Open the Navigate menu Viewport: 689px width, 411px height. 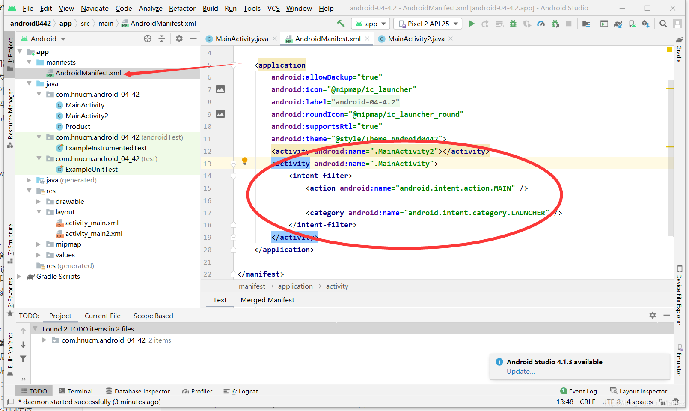click(x=95, y=8)
